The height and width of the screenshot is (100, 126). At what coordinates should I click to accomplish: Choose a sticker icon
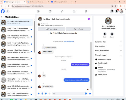(x=46, y=93)
